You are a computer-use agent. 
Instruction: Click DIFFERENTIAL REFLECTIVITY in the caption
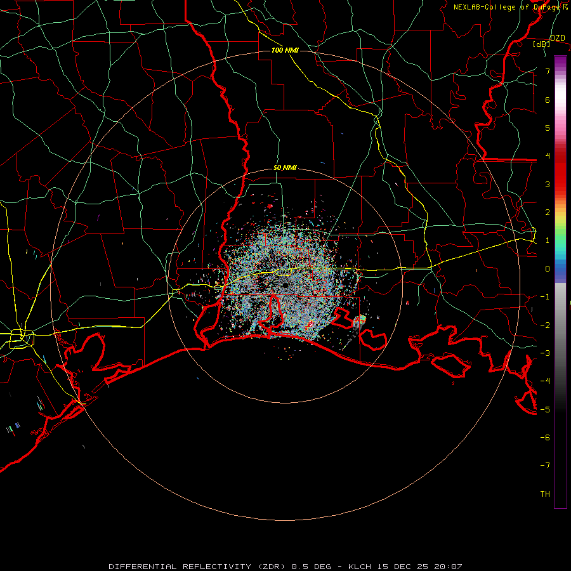[x=180, y=567]
